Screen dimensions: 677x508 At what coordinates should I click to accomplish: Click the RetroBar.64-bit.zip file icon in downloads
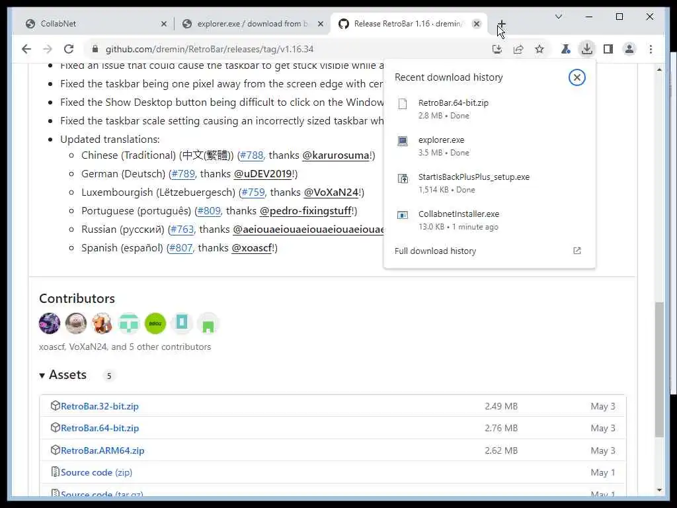(x=403, y=104)
